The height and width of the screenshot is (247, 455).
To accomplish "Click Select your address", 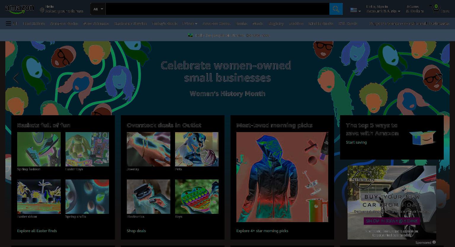I will coord(64,11).
